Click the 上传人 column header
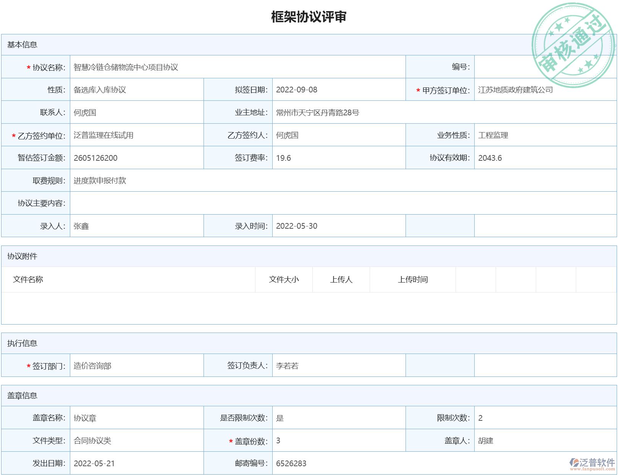Viewport: 619px width, 475px height. pyautogui.click(x=341, y=280)
